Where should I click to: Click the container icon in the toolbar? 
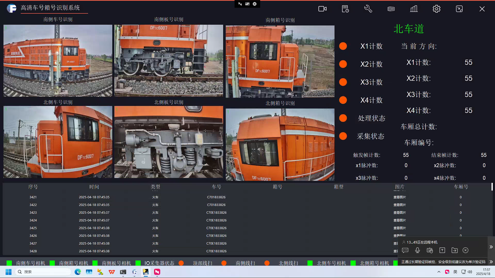(x=391, y=9)
